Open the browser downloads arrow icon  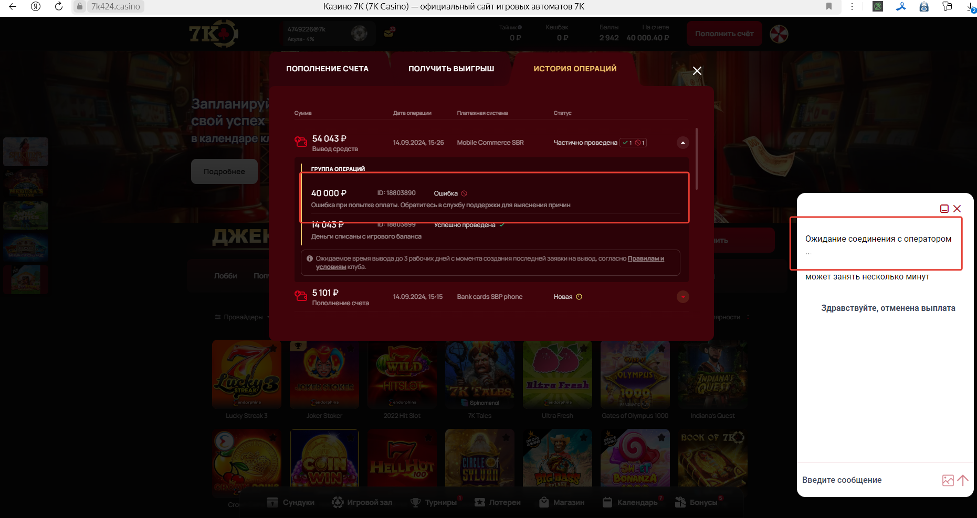click(971, 7)
